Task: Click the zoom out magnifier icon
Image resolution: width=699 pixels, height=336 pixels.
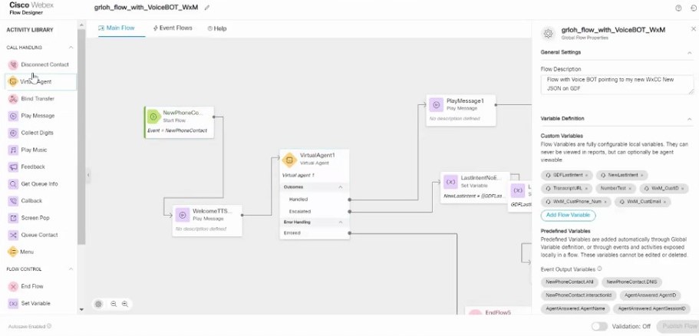Action: tap(114, 305)
